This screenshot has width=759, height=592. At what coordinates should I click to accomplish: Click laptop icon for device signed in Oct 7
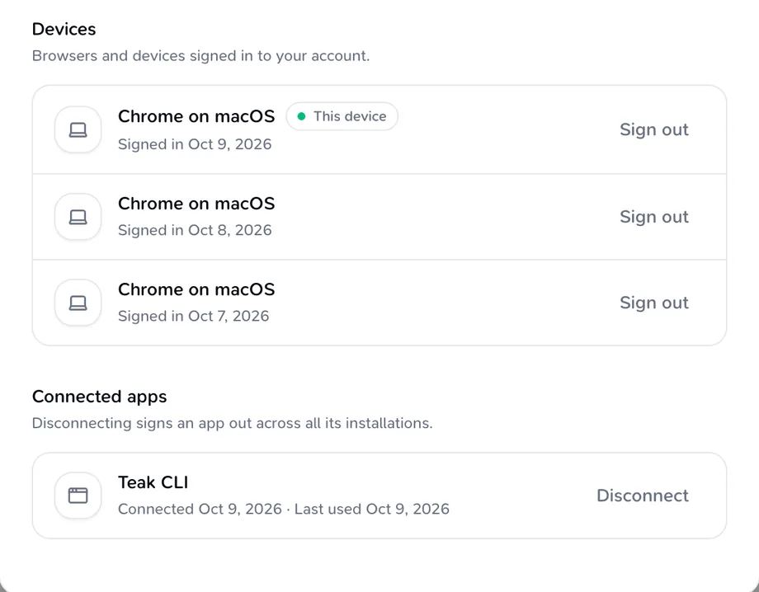tap(78, 303)
